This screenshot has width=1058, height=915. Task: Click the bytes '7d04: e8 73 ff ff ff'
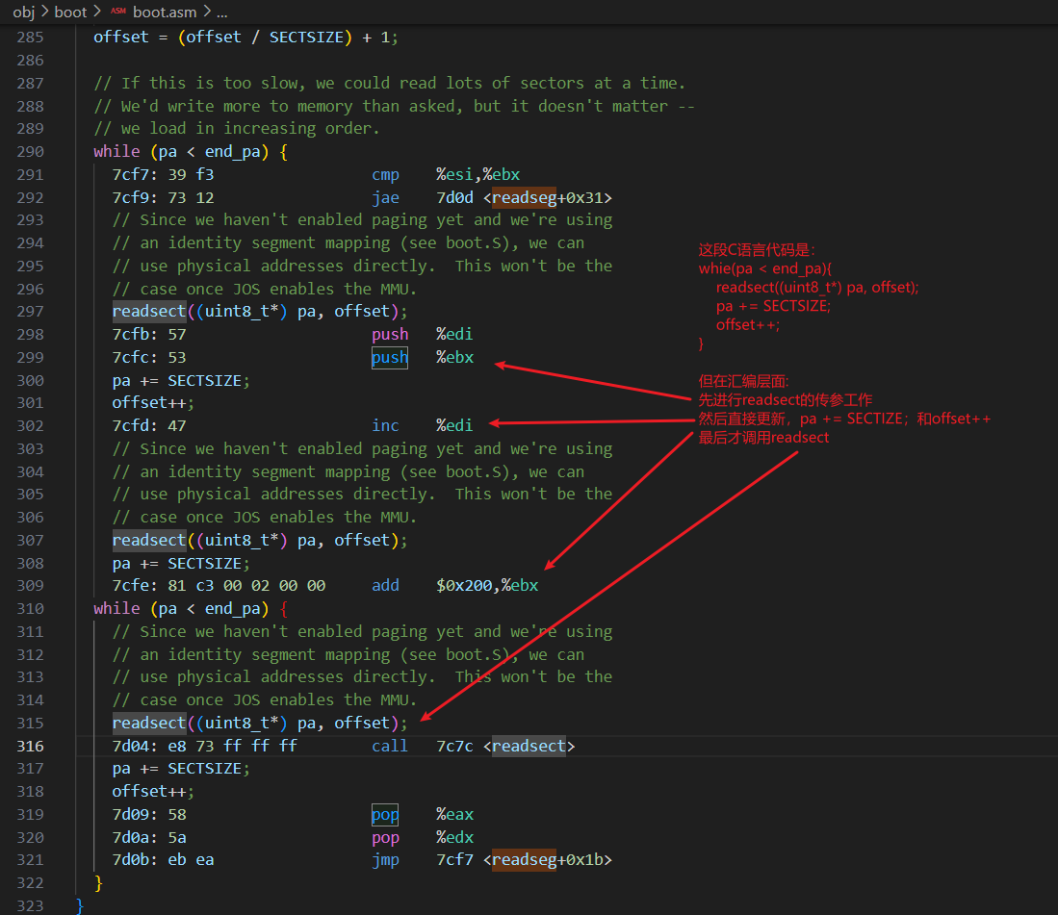(204, 746)
